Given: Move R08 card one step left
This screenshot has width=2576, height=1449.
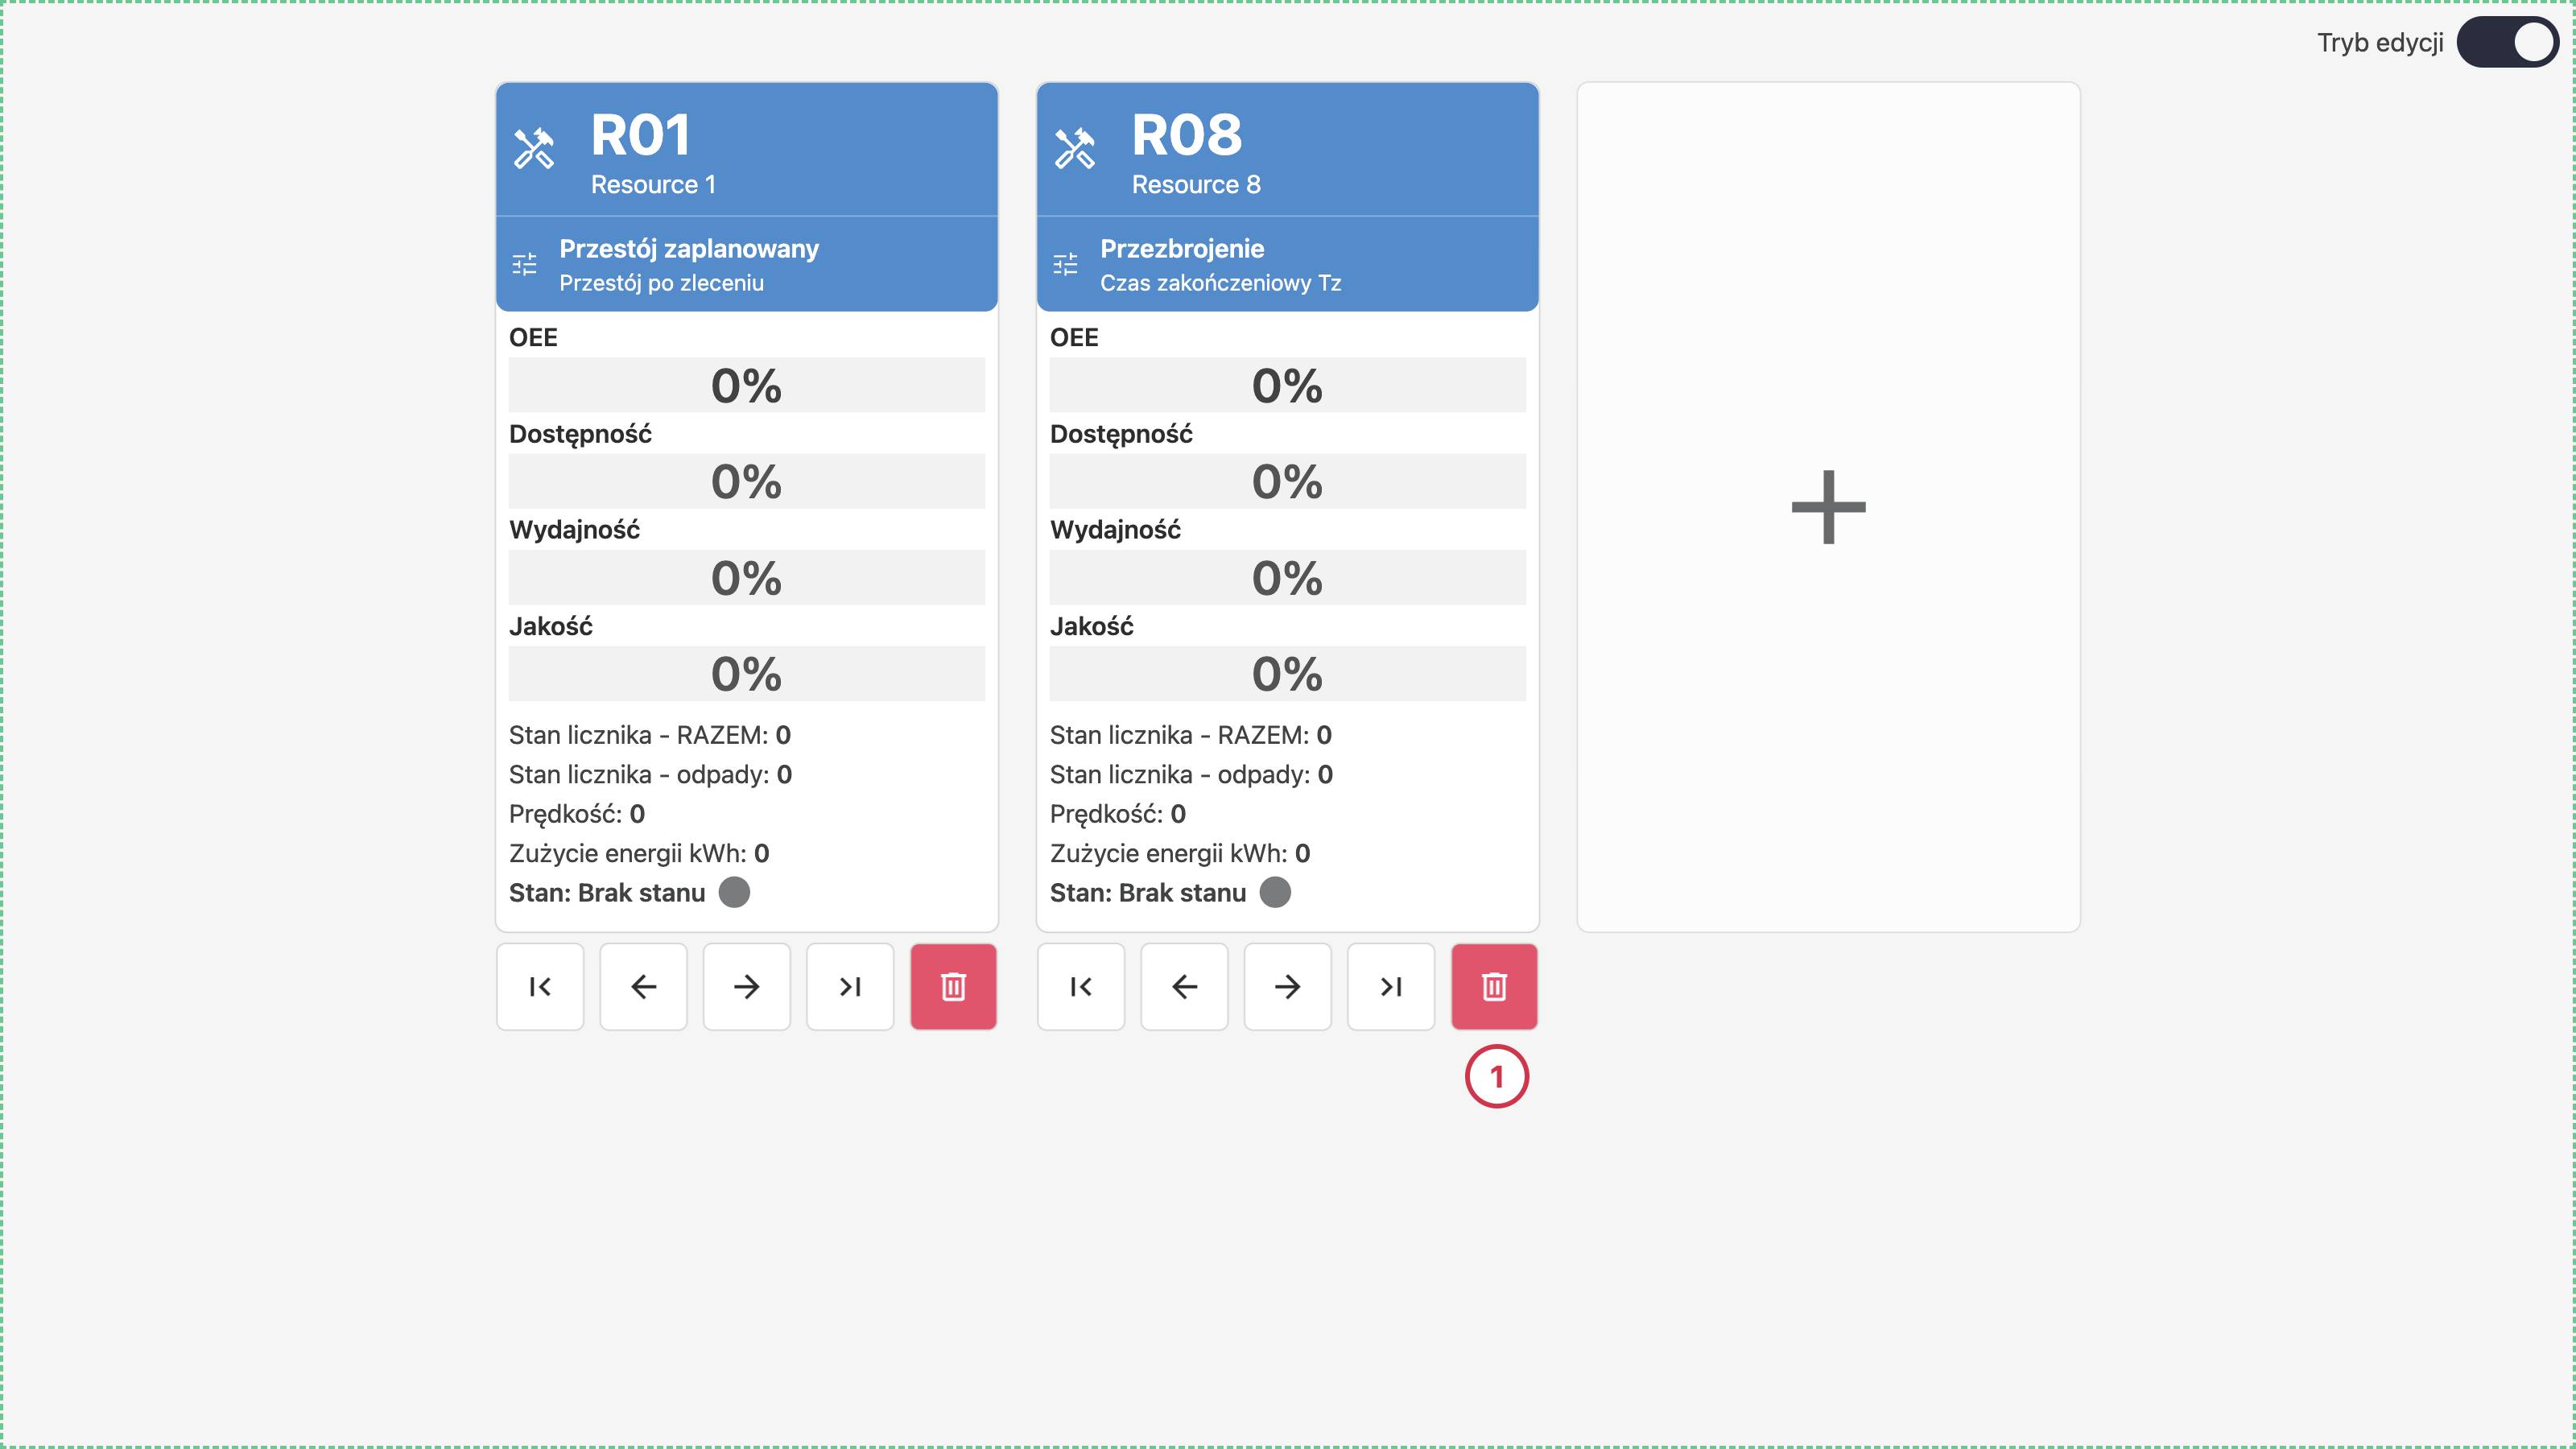Looking at the screenshot, I should point(1184,987).
